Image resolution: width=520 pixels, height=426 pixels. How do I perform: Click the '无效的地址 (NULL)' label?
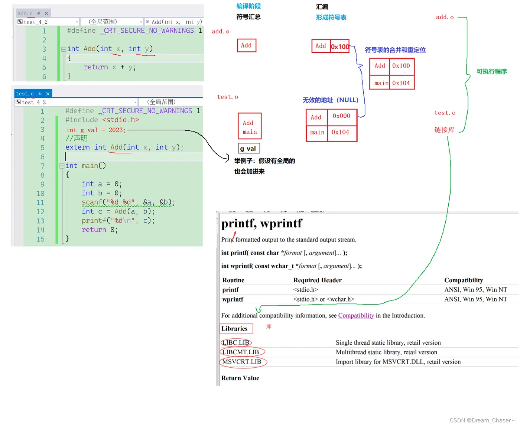[x=331, y=100]
